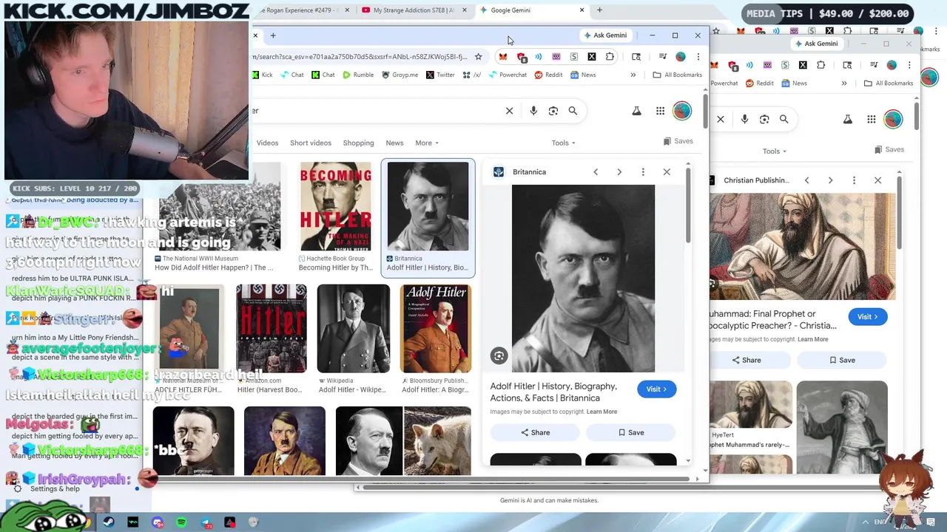This screenshot has height=532, width=947.
Task: Open Learn More link in Britannica panel
Action: click(601, 412)
